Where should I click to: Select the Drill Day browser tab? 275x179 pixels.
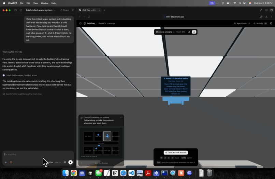89,10
